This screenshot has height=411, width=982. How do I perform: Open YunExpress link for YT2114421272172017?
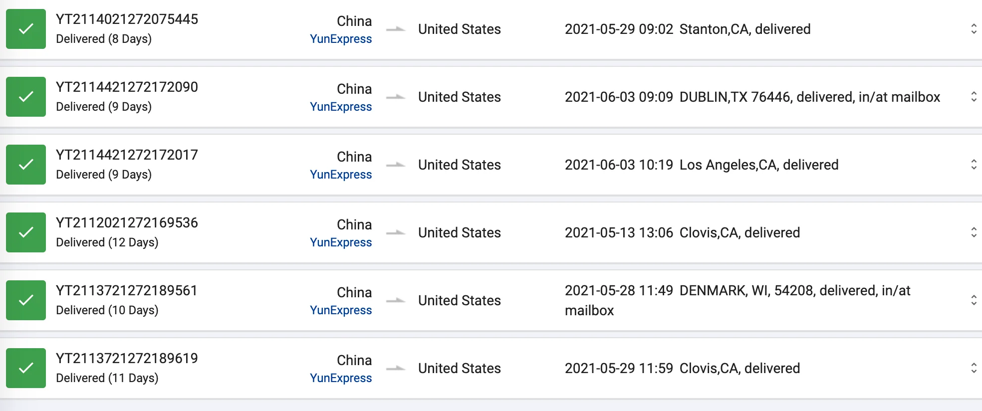(x=341, y=175)
